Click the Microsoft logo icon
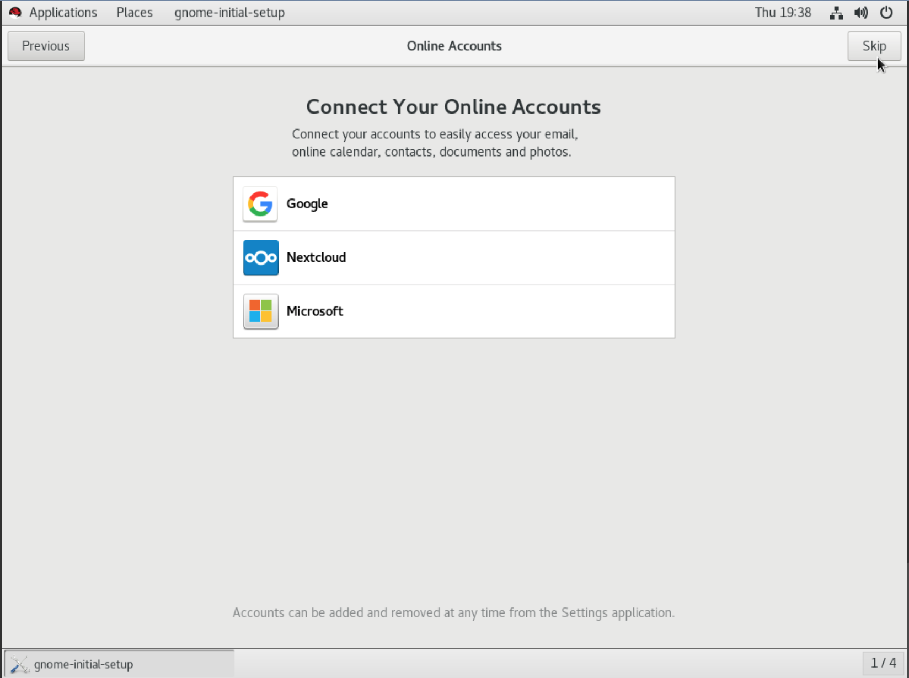Viewport: 909px width, 678px height. (x=261, y=311)
